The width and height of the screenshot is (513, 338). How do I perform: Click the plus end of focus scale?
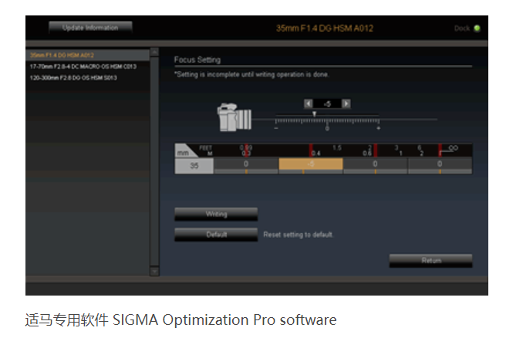(x=379, y=128)
